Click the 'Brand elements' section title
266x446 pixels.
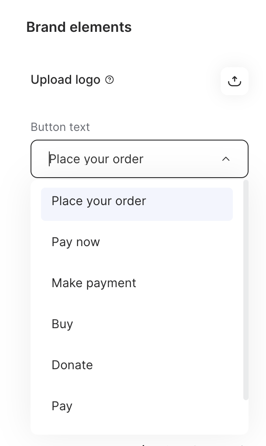[x=79, y=27]
